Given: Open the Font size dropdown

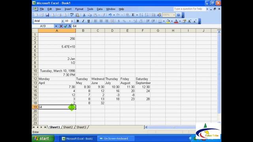Looking at the screenshot, I should [72, 21].
